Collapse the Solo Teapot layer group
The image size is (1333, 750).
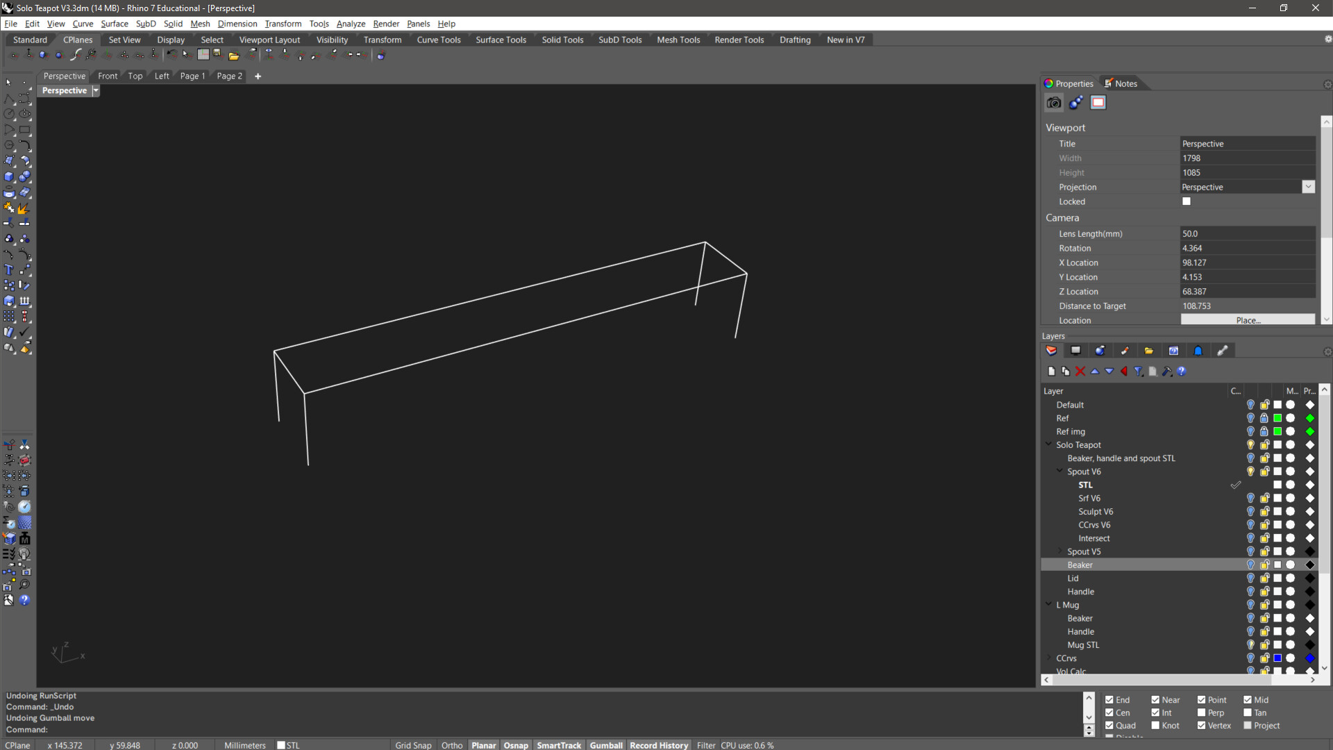point(1048,445)
